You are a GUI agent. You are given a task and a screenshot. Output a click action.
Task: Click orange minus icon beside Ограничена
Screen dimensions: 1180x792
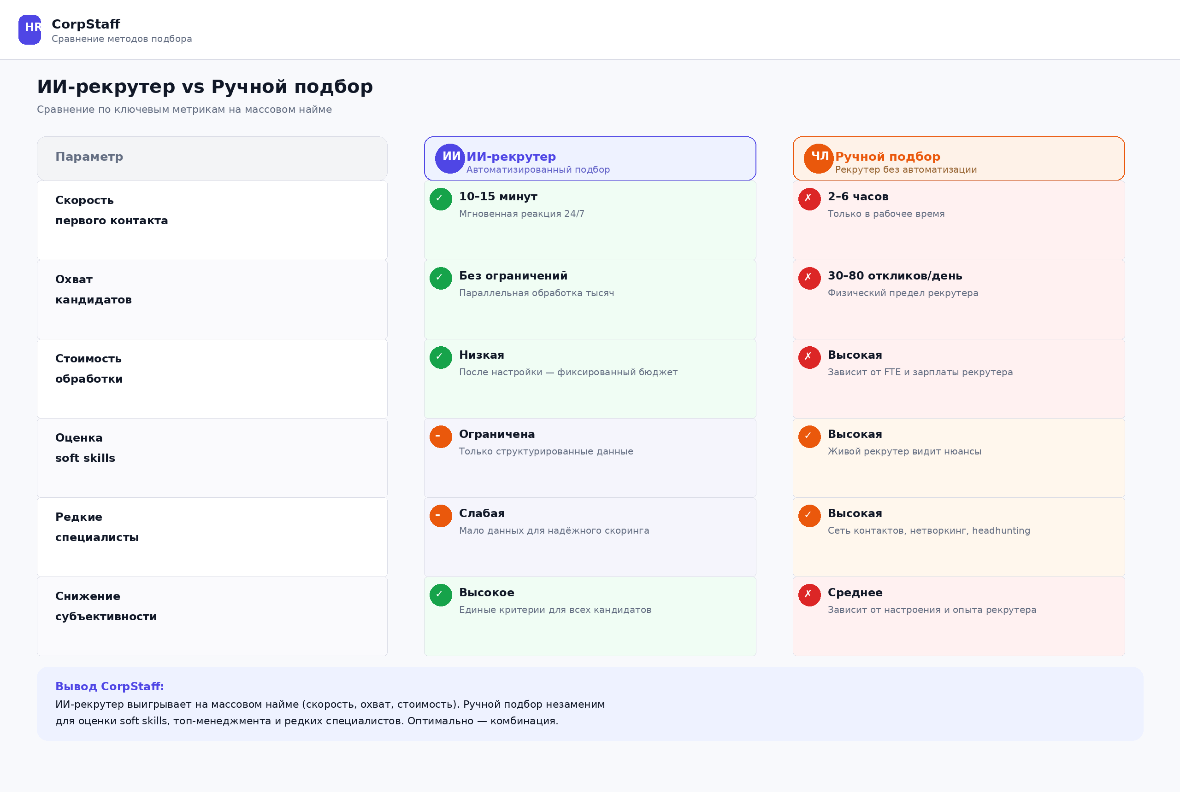click(441, 437)
